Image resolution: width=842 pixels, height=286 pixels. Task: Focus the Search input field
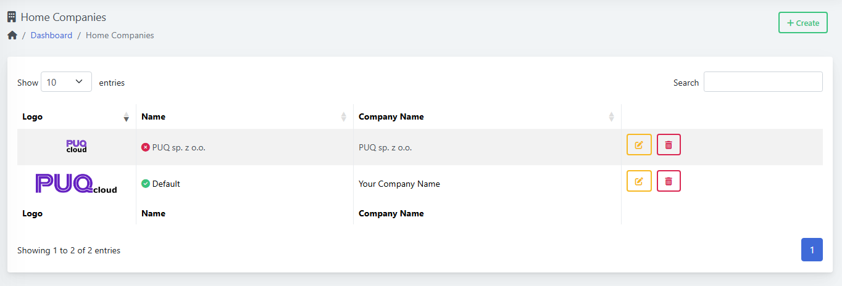pos(763,82)
